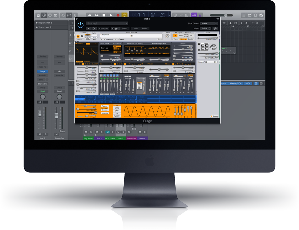This screenshot has width=299, height=230.
Task: Toggle the Surge plugin power button
Action: [80, 25]
